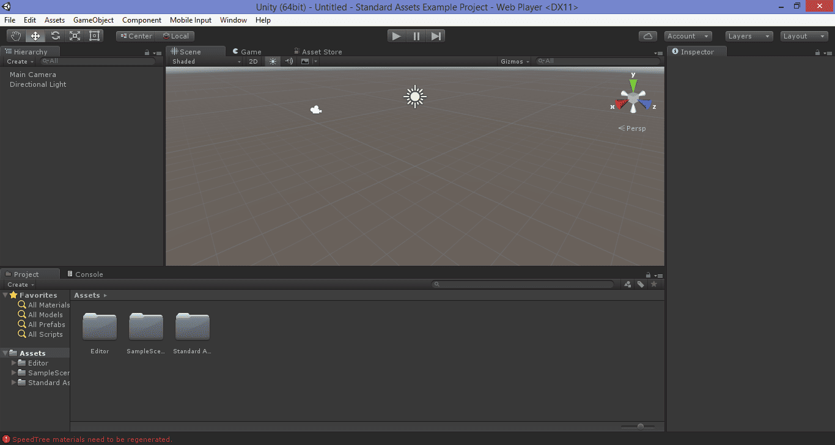Image resolution: width=835 pixels, height=445 pixels.
Task: Switch to the Console tab
Action: point(84,274)
